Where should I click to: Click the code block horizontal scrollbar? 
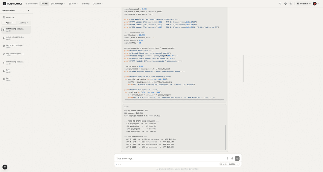174,100
